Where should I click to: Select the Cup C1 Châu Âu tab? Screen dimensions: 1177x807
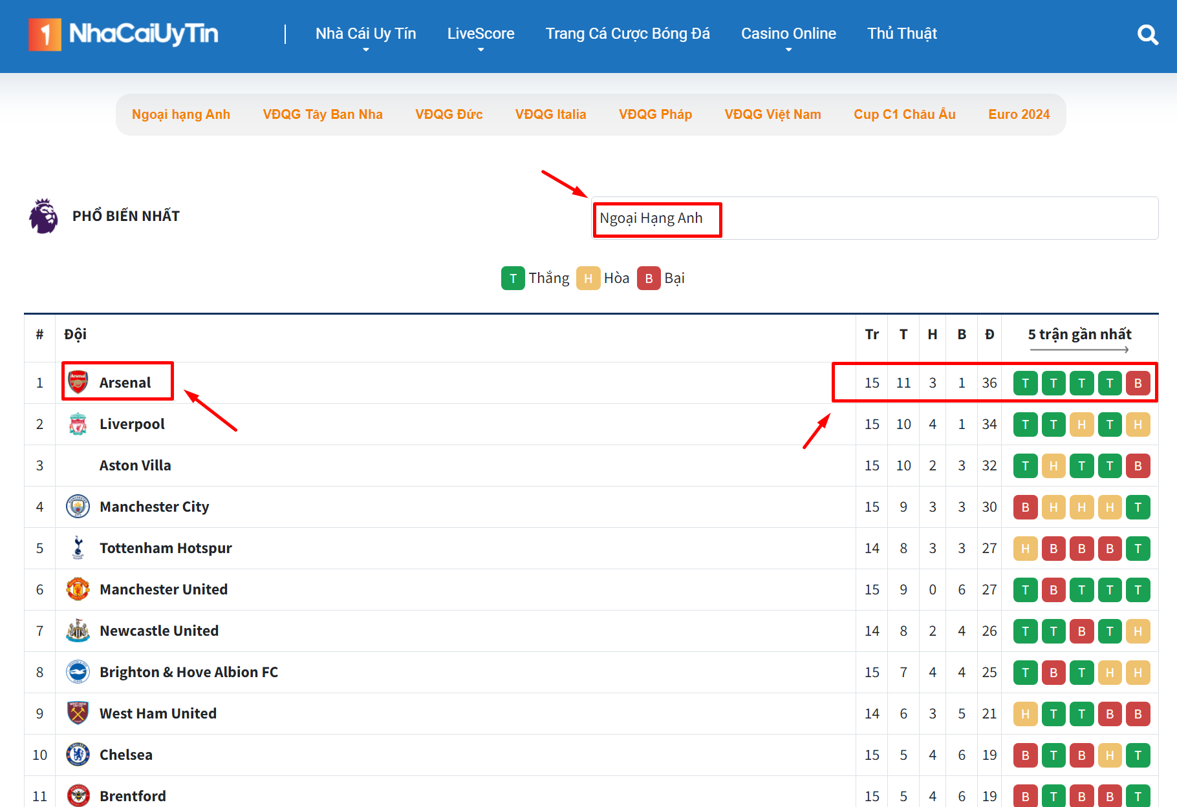(x=904, y=114)
